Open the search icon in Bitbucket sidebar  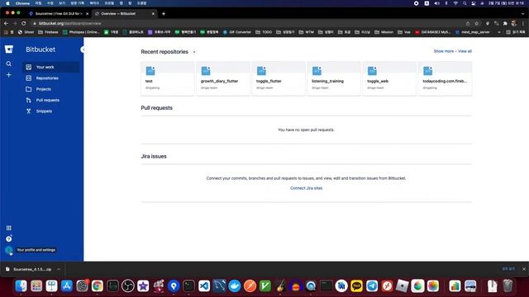pos(9,64)
